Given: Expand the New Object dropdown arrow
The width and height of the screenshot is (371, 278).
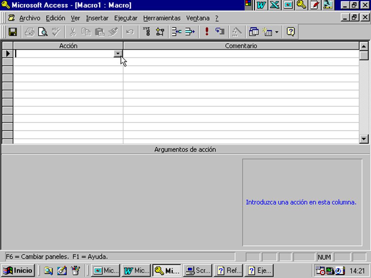Looking at the screenshot, I should tap(277, 32).
